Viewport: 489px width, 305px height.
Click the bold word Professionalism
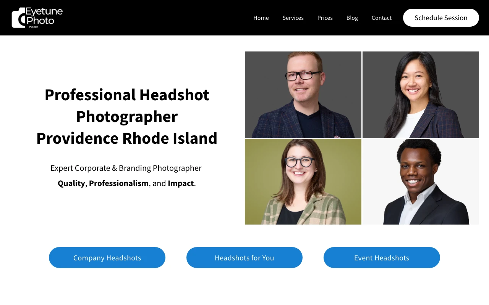tap(119, 183)
